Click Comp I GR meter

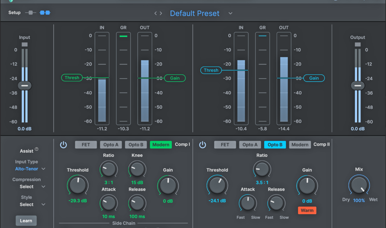pyautogui.click(x=123, y=79)
